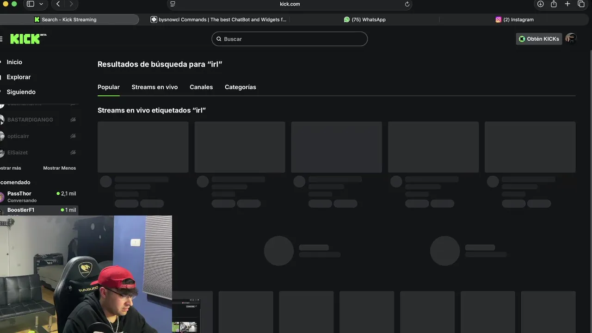Screen dimensions: 592x333
Task: Click the bysnowcl favicon in tab bar
Action: coord(154,19)
